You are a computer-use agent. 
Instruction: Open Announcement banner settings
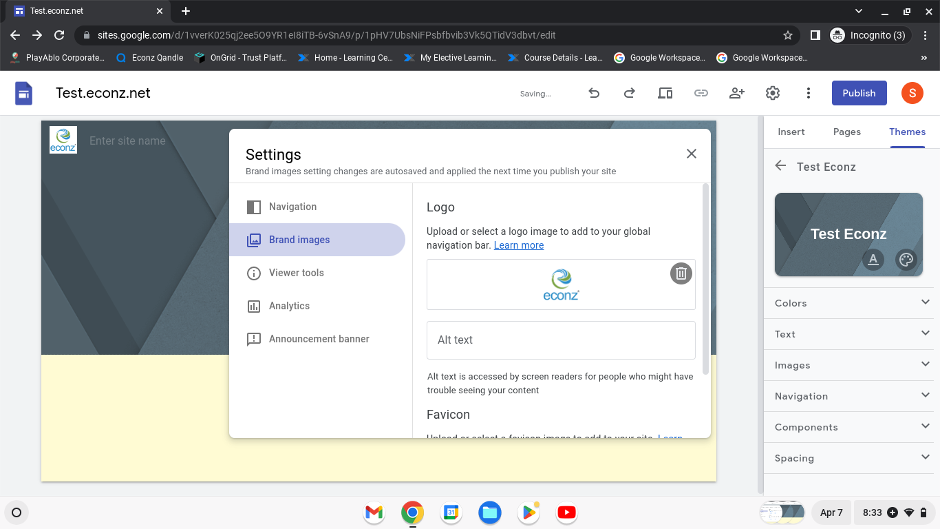(317, 339)
